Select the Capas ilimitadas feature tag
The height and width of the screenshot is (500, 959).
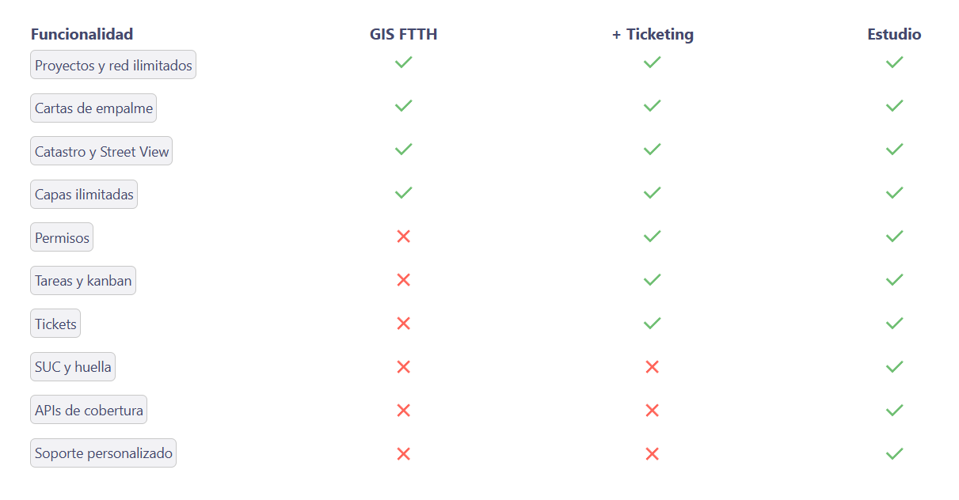pos(84,195)
